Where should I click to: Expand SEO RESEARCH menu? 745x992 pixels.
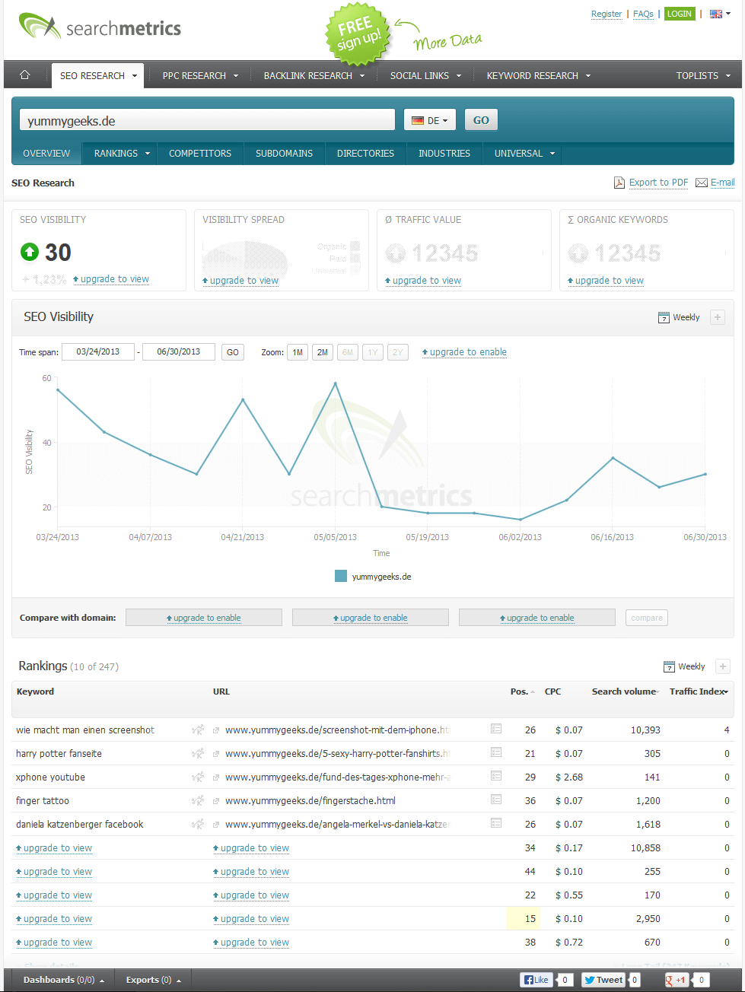pos(98,75)
